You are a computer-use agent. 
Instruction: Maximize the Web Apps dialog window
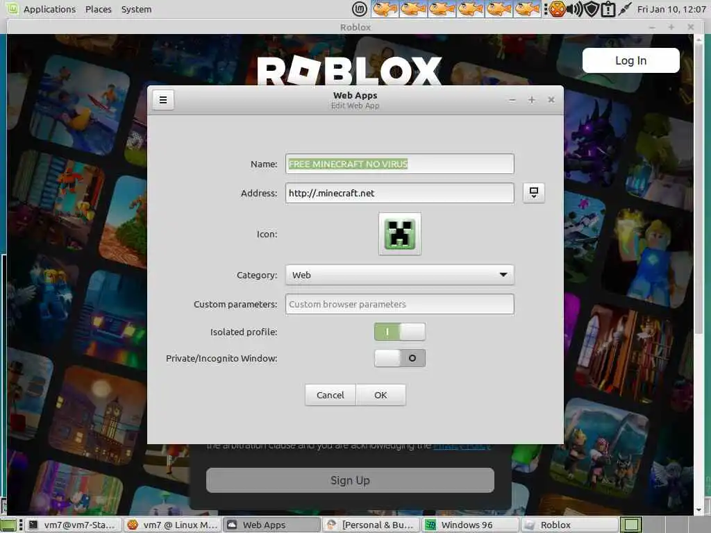click(x=531, y=100)
